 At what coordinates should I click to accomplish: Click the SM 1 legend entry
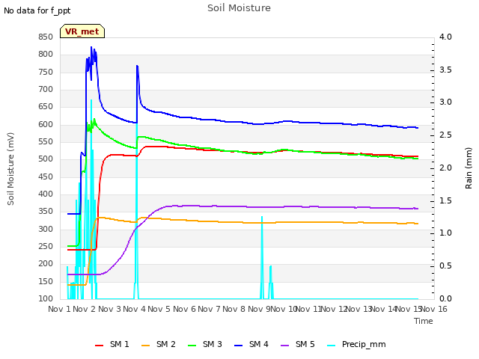click(x=112, y=344)
